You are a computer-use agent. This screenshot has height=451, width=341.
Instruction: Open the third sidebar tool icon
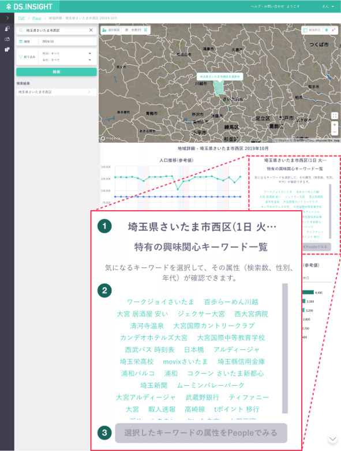tap(7, 50)
